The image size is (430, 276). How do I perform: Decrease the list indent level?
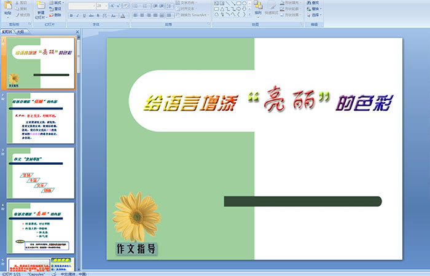click(155, 6)
